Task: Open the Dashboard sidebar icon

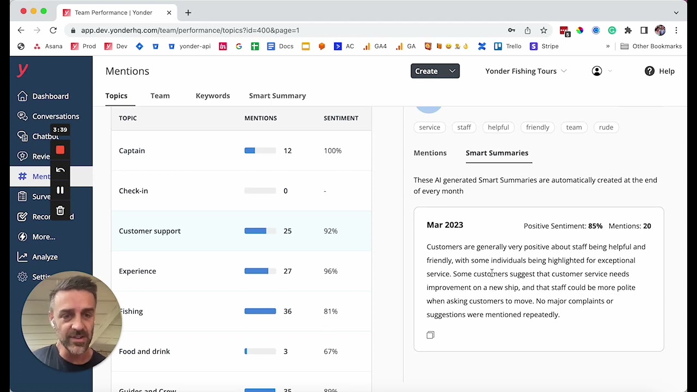Action: pos(22,96)
